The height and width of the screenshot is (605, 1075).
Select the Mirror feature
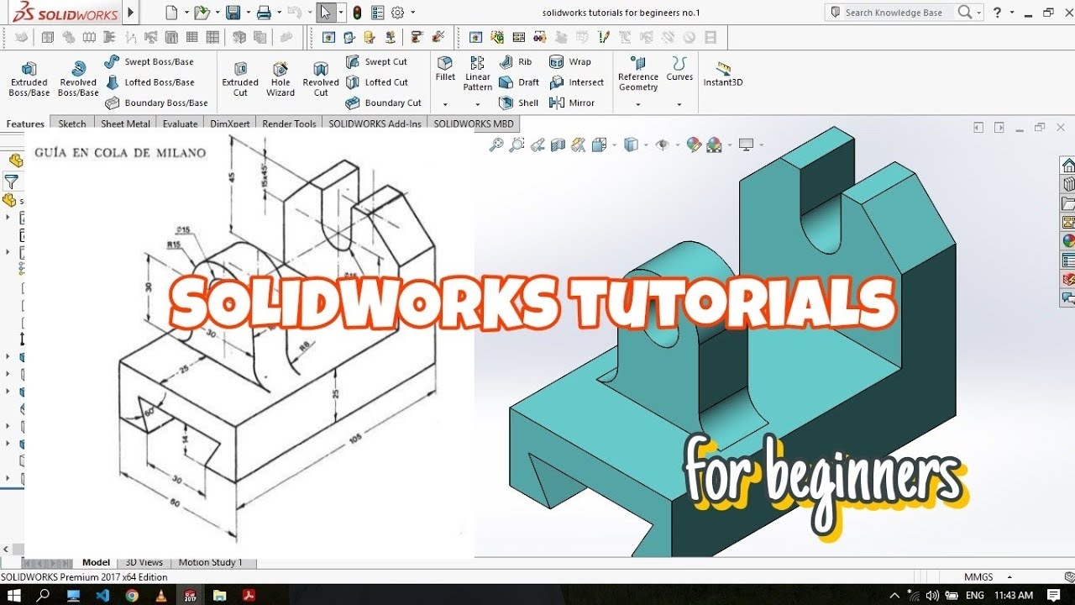tap(572, 103)
